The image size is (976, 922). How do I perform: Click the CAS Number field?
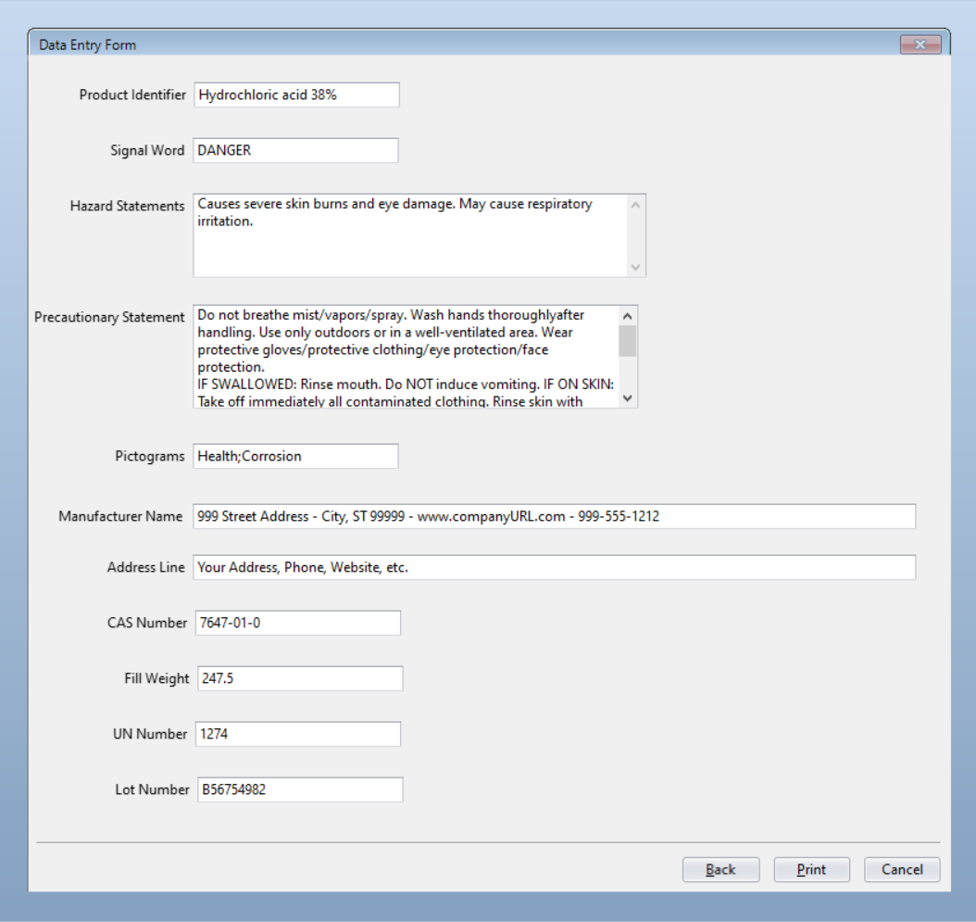click(x=297, y=623)
